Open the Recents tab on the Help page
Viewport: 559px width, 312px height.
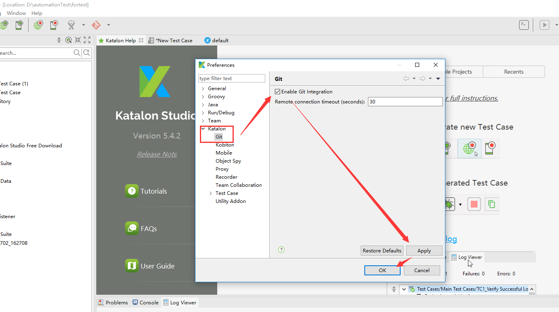514,72
